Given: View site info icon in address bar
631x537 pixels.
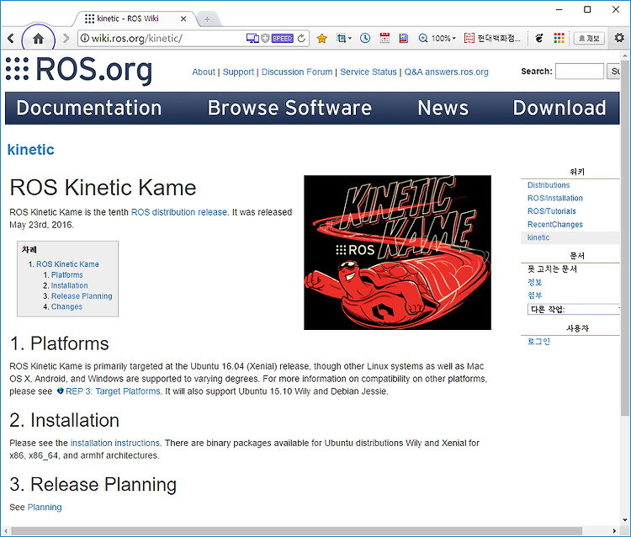Looking at the screenshot, I should 84,38.
